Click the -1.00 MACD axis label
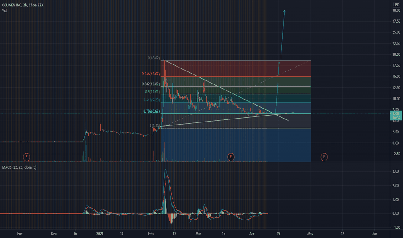The image size is (403, 238). click(396, 228)
